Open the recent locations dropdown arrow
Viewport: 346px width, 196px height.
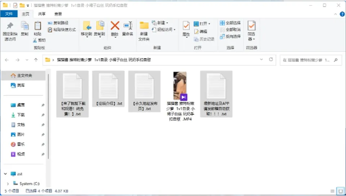[27, 60]
